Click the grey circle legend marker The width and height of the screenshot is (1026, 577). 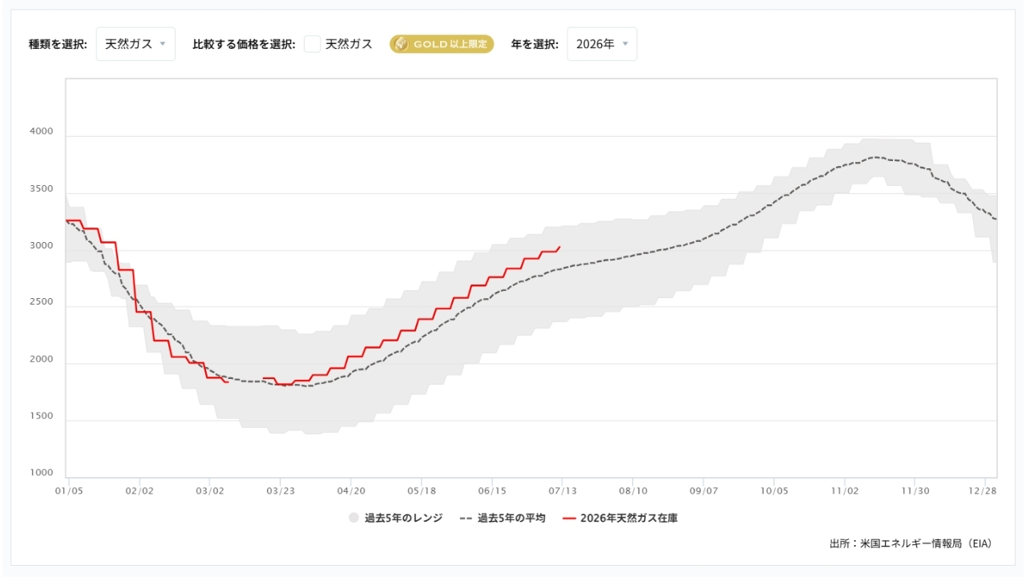(353, 518)
